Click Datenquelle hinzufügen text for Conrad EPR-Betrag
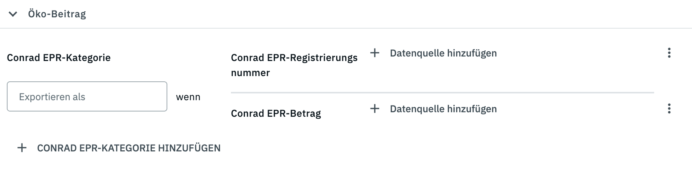This screenshot has height=171, width=692. pos(443,109)
